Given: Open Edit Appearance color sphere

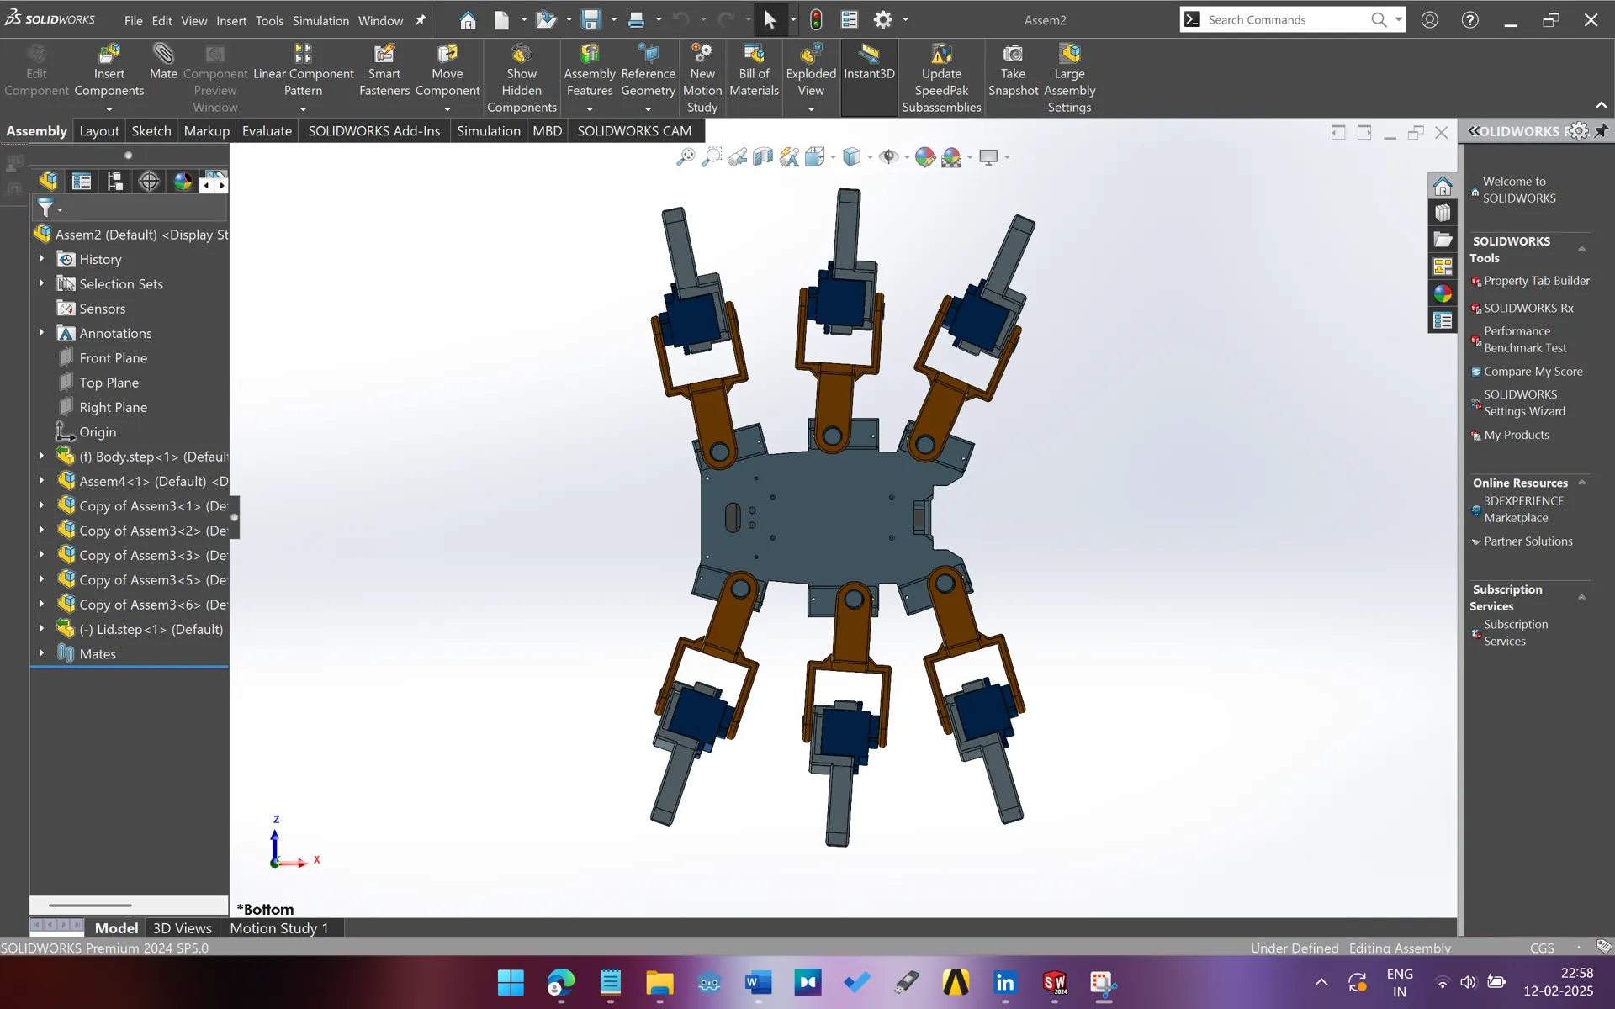Looking at the screenshot, I should coord(924,157).
